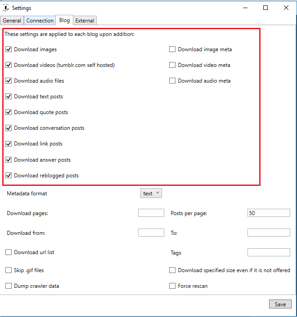Screen dimensions: 297x317
Task: Open the Metadata format dropdown
Action: click(151, 193)
